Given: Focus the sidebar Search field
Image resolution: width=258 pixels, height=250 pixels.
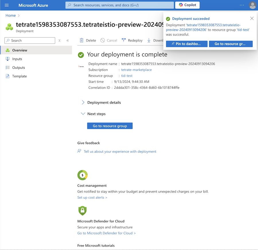Looking at the screenshot, I should click(x=30, y=41).
